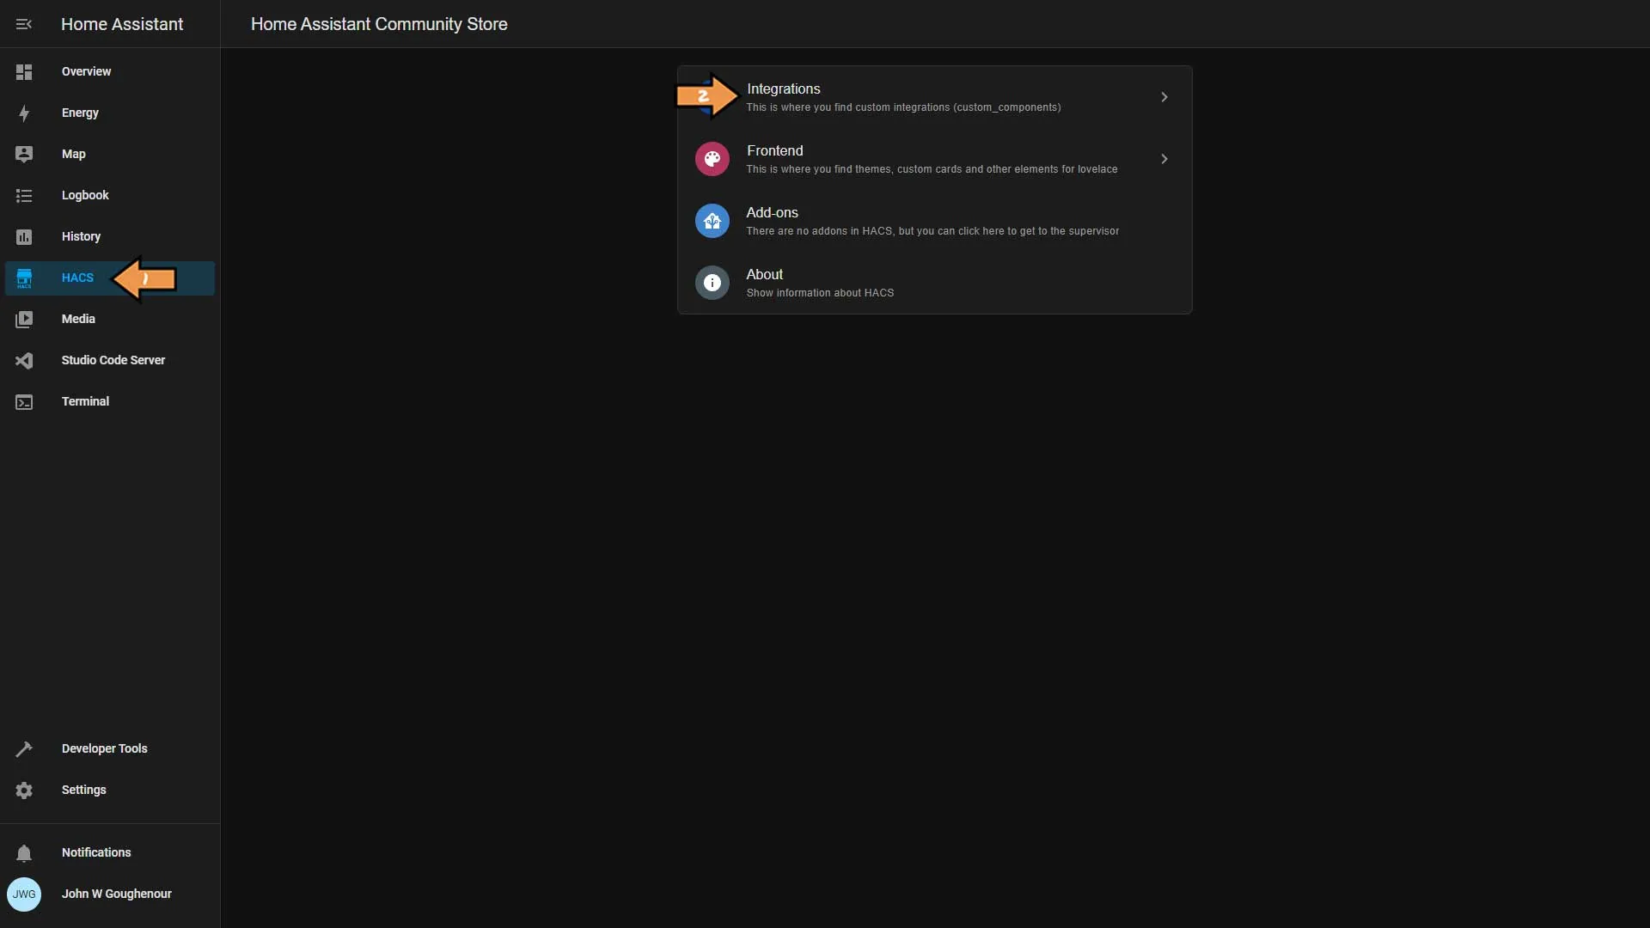Navigate to Map view

(72, 153)
